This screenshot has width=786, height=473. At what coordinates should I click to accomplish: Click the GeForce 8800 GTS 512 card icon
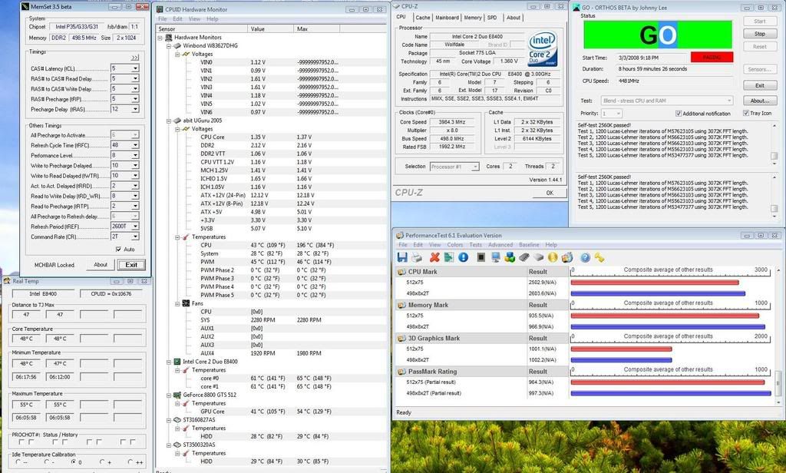point(177,395)
